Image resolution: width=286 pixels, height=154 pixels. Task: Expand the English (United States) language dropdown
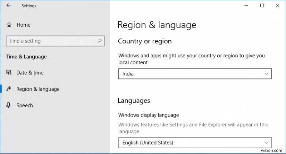[x=195, y=143]
